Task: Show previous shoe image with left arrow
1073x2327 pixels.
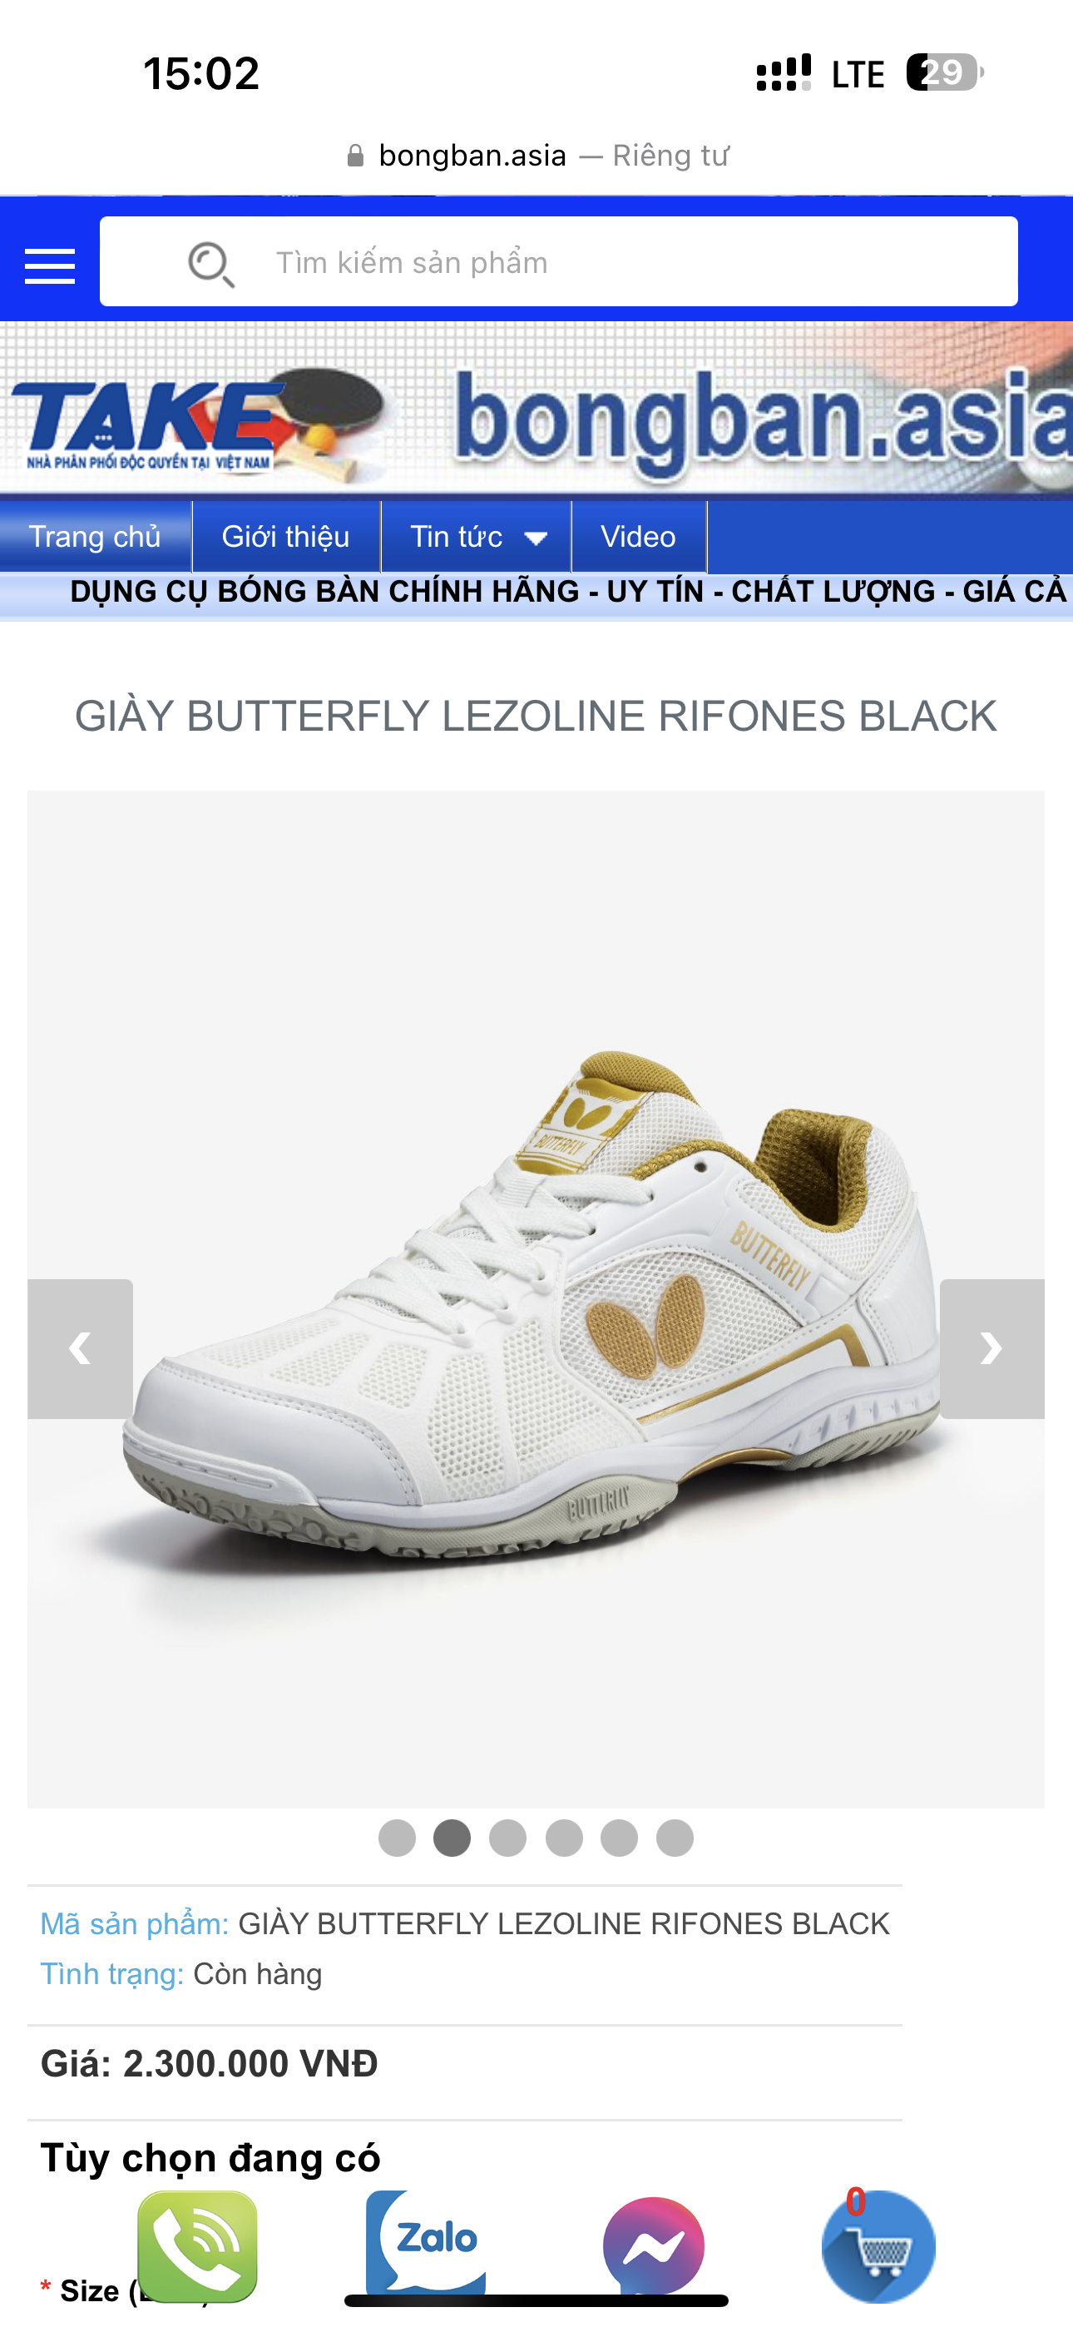Action: tap(81, 1347)
